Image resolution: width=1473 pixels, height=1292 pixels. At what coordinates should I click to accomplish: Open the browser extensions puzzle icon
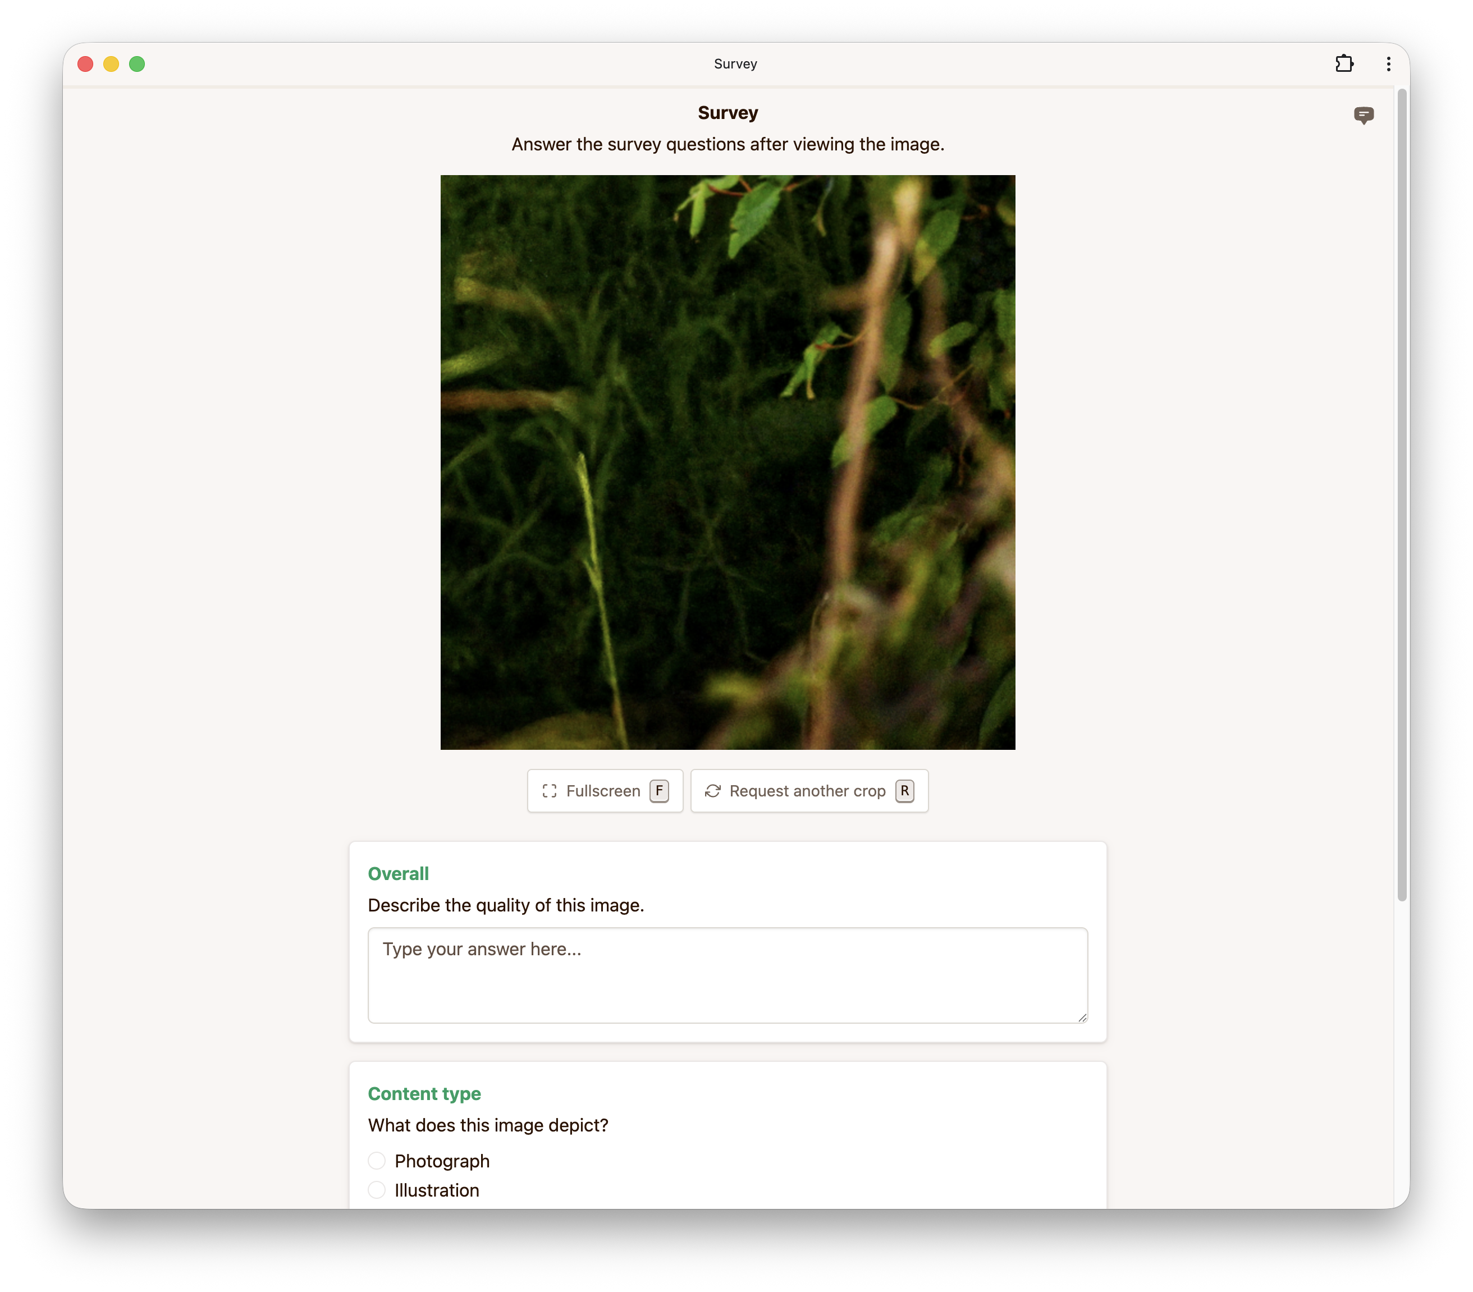click(1344, 63)
